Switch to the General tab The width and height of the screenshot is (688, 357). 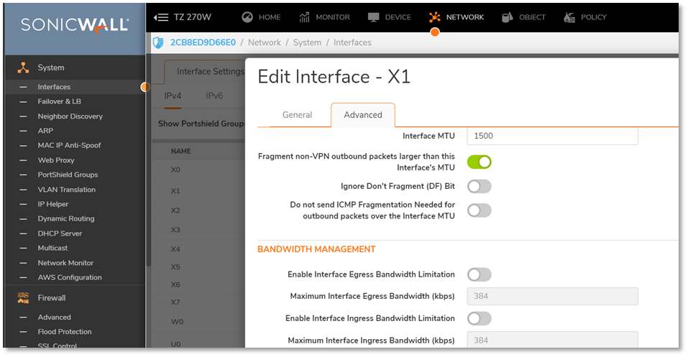pyautogui.click(x=297, y=115)
